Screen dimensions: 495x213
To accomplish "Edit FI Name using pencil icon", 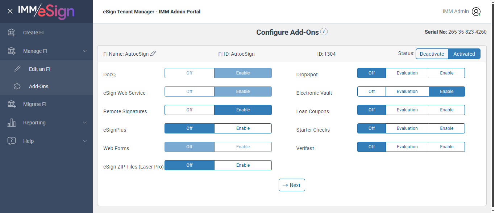I will tap(153, 54).
